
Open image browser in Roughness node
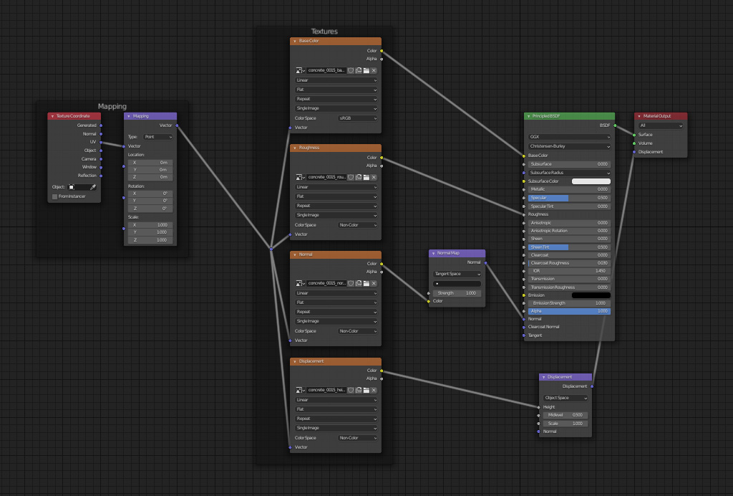tap(300, 177)
